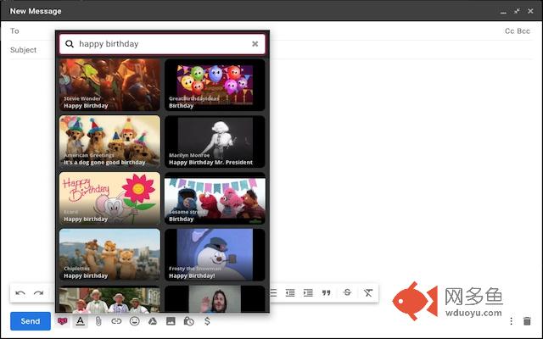
Task: Select GreatBirthdayIdeas balloons GIF
Action: tap(215, 85)
